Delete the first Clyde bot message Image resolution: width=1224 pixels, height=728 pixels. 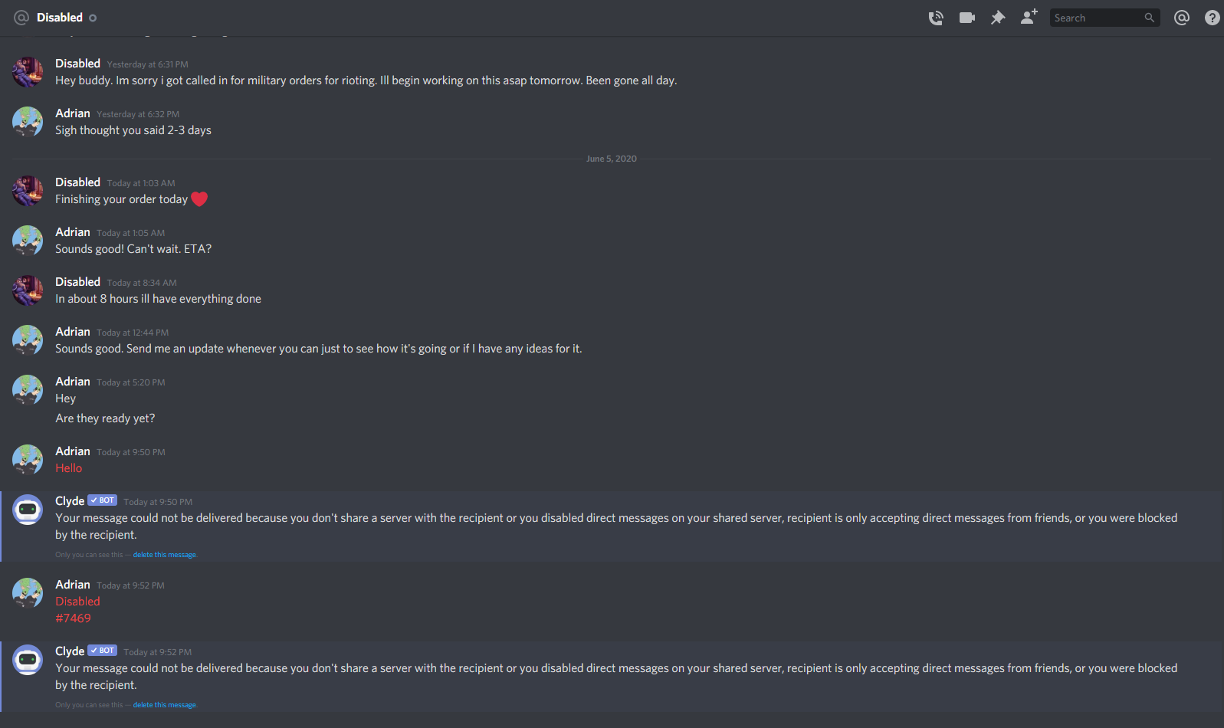(165, 555)
